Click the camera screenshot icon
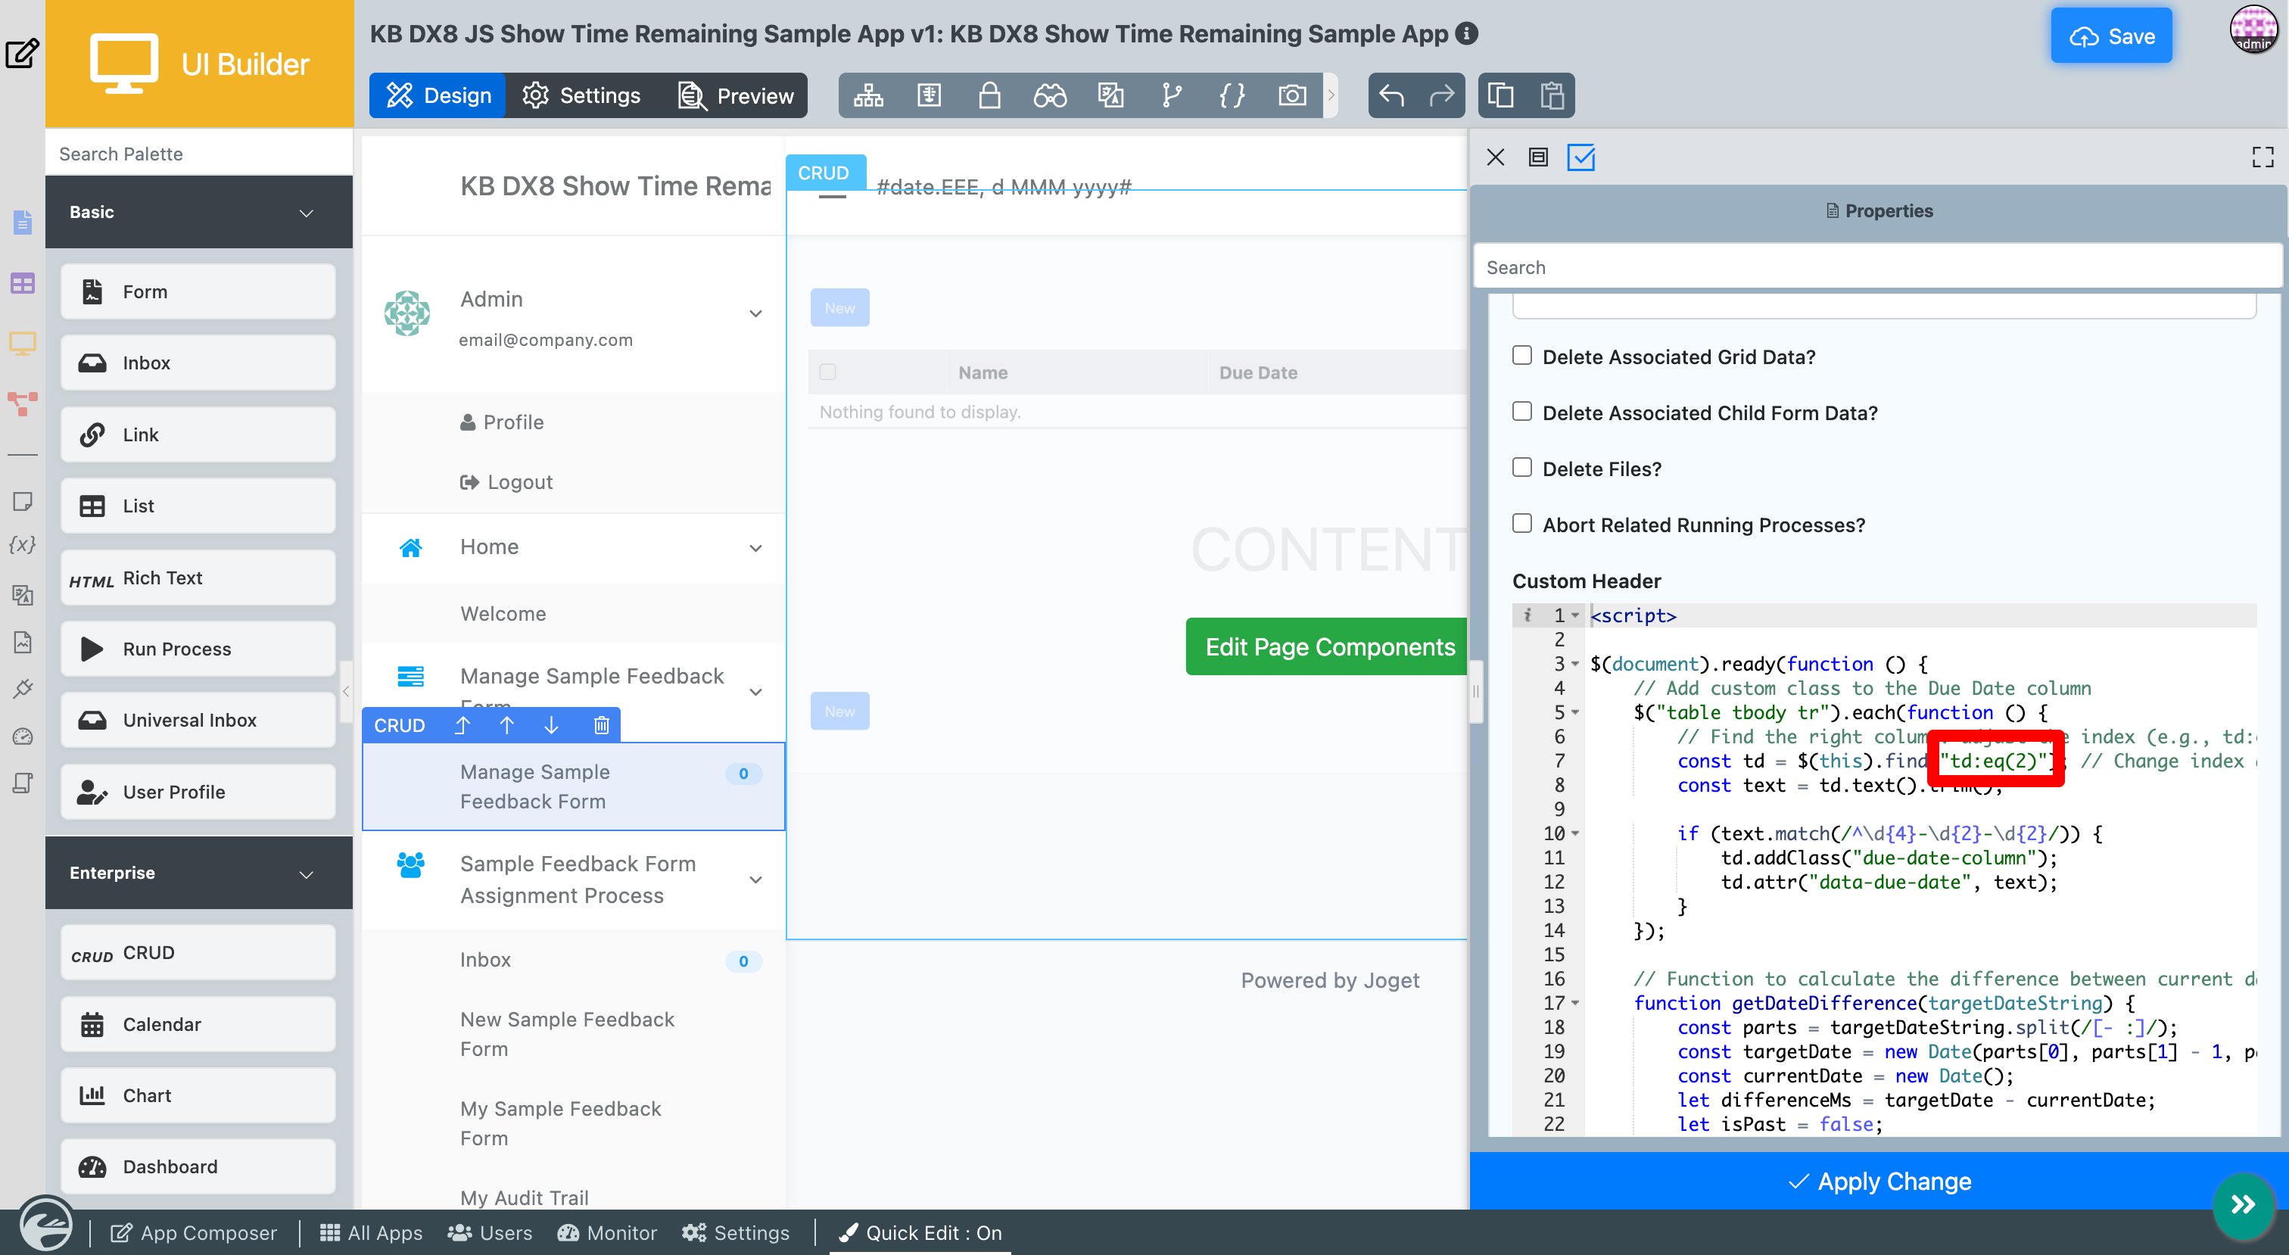 1292,95
